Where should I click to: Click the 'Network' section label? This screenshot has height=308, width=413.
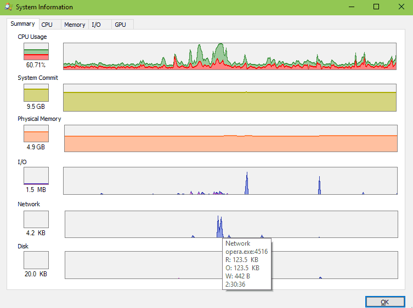coord(29,204)
